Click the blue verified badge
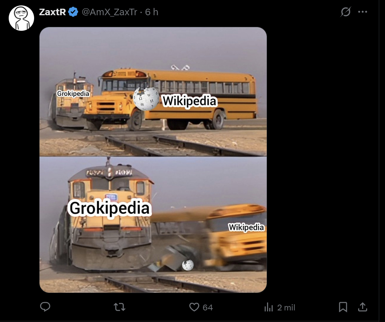385x322 pixels. pyautogui.click(x=73, y=12)
